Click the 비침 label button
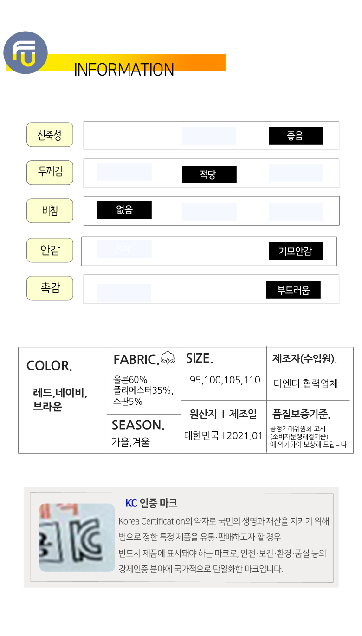 [x=50, y=210]
